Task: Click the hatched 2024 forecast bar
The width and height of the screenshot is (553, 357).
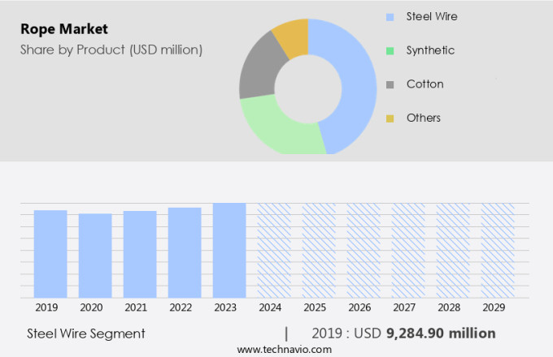Action: 274,250
